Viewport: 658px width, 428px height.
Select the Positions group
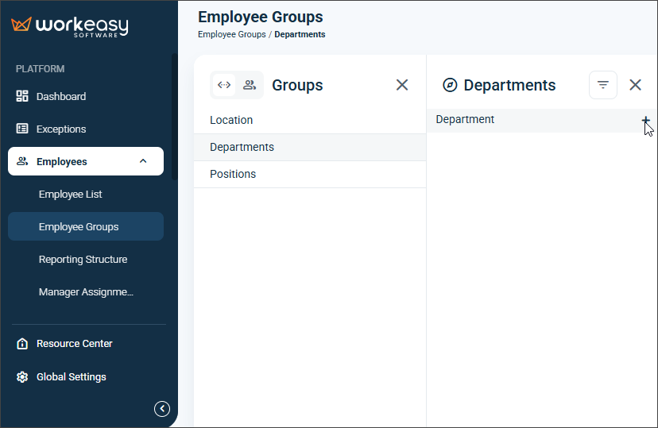(310, 174)
